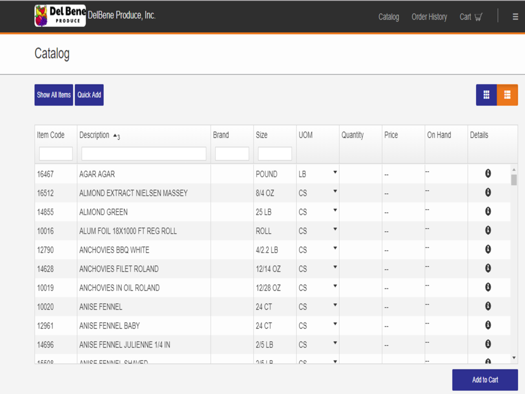The image size is (525, 394).
Task: View details icon for ALMOND GREEN
Action: (488, 211)
